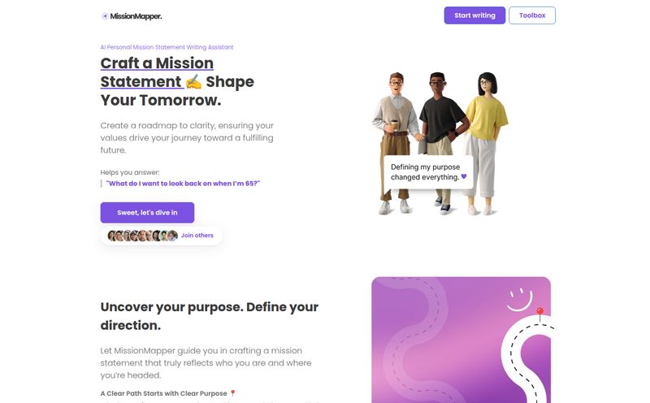Click the purple heart icon in testimonial bubble

(x=464, y=176)
